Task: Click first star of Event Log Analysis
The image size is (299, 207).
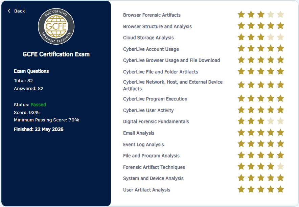Action: (241, 144)
